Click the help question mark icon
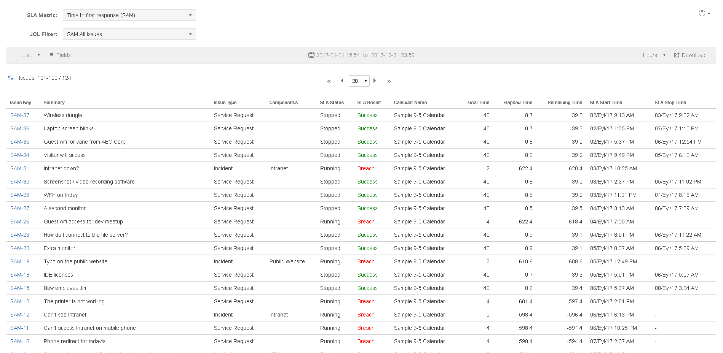 tap(702, 13)
